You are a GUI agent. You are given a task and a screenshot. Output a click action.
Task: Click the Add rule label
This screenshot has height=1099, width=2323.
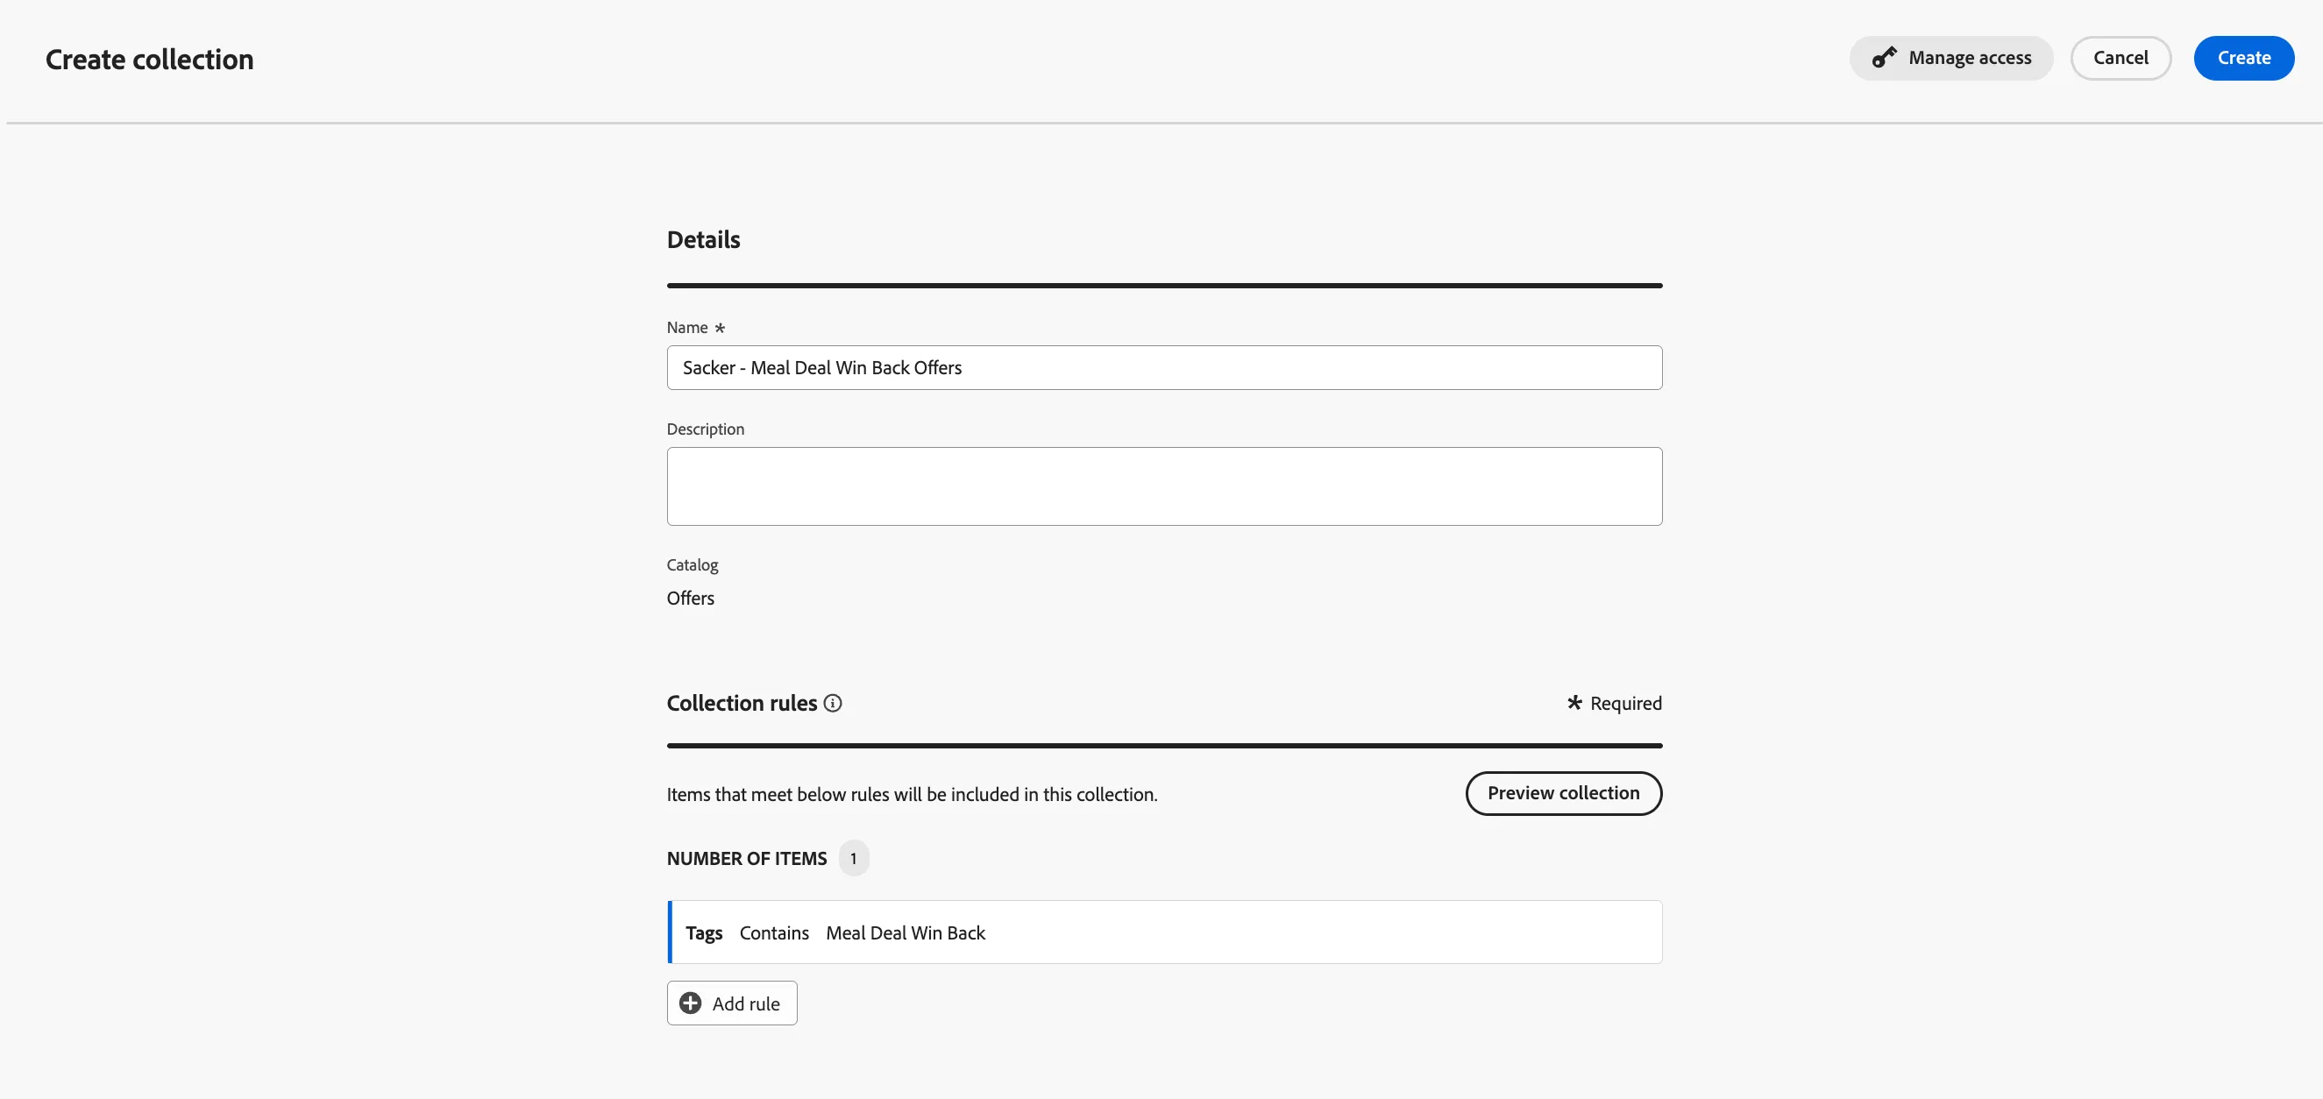pyautogui.click(x=746, y=1003)
